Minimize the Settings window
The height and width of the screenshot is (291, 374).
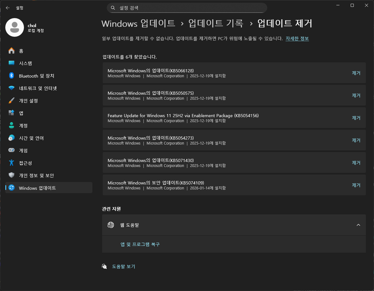tap(338, 5)
